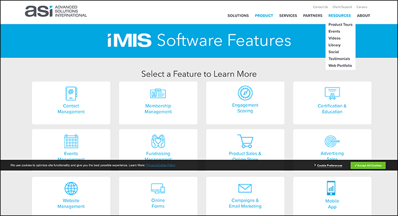Click the Membership Management ID card icon
Image resolution: width=398 pixels, height=216 pixels.
(x=158, y=93)
